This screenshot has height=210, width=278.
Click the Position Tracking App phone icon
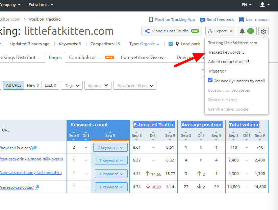click(151, 20)
